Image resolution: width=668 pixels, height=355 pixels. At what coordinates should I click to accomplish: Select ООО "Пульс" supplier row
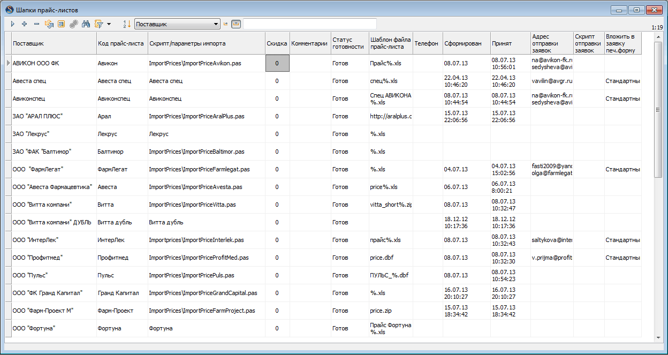tap(54, 275)
